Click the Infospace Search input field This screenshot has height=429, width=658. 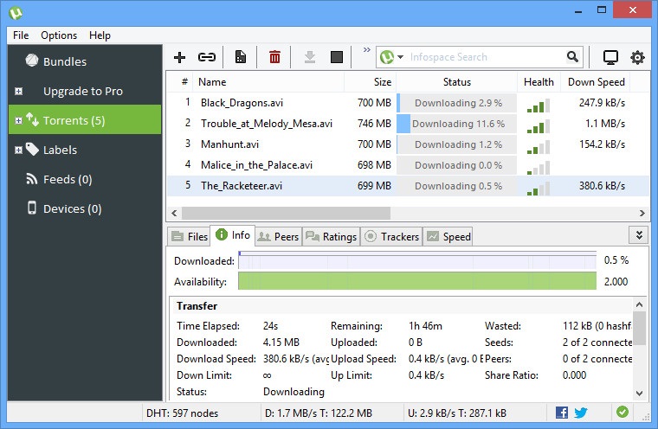pos(485,57)
